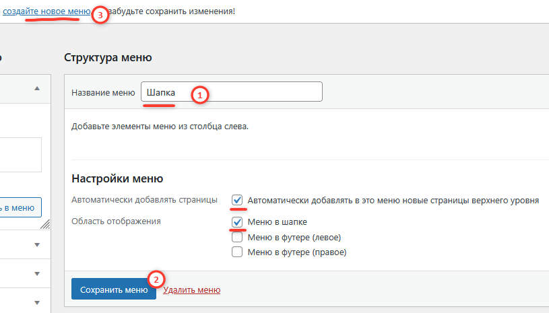Check the 'Меню в футере (правое)' checkbox
This screenshot has width=549, height=313.
point(237,252)
